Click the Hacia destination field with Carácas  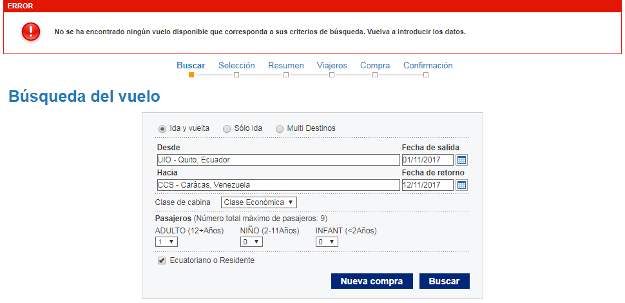[278, 185]
